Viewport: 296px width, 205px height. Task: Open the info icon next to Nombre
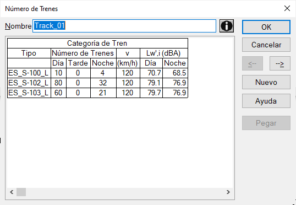tap(227, 26)
